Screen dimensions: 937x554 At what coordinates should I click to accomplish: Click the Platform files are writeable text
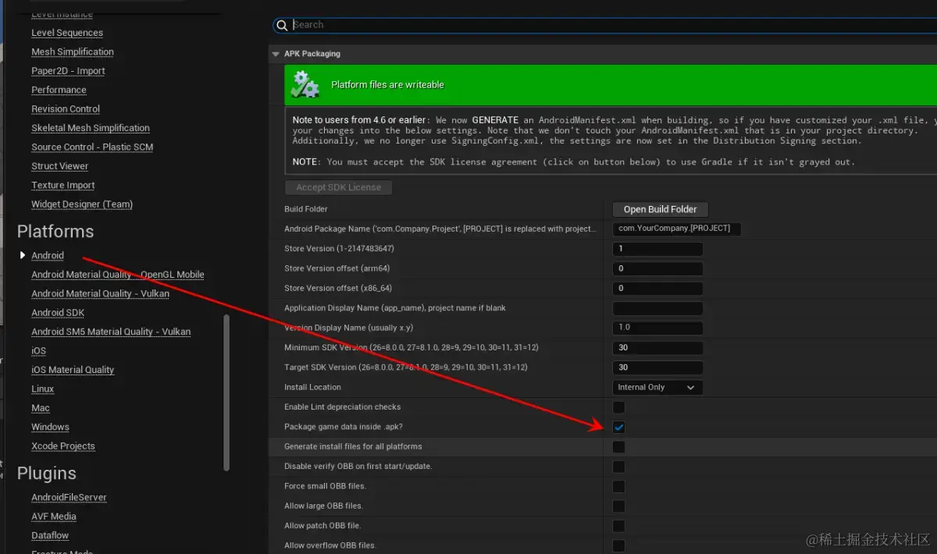(387, 85)
